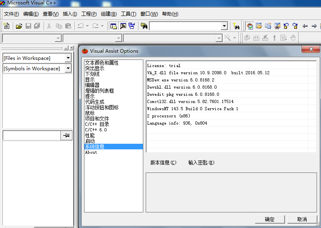Click the Visual Assist tomato options icon
Screen dimensions: 321x228
point(250,26)
